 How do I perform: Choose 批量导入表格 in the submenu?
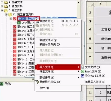pos(95,82)
